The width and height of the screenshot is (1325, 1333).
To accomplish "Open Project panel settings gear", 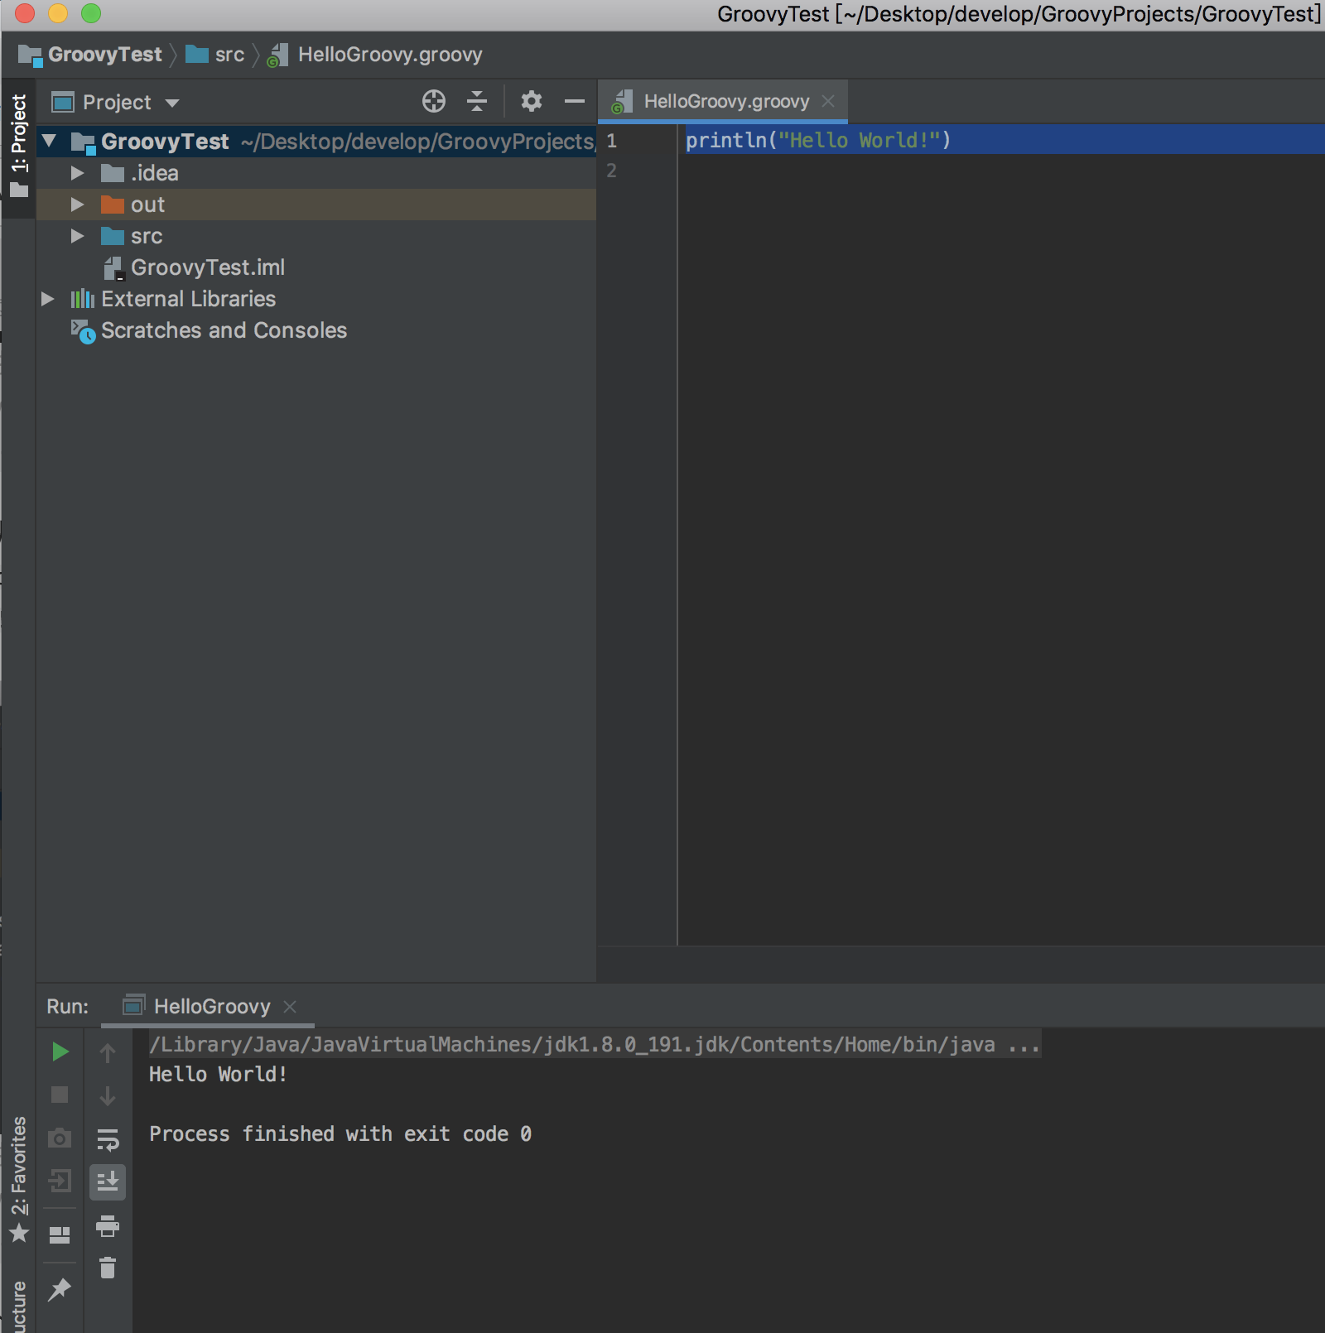I will click(x=532, y=101).
